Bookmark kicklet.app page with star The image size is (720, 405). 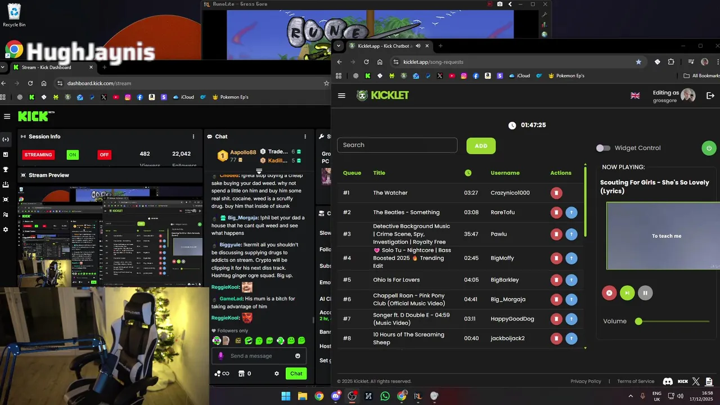[x=638, y=62]
